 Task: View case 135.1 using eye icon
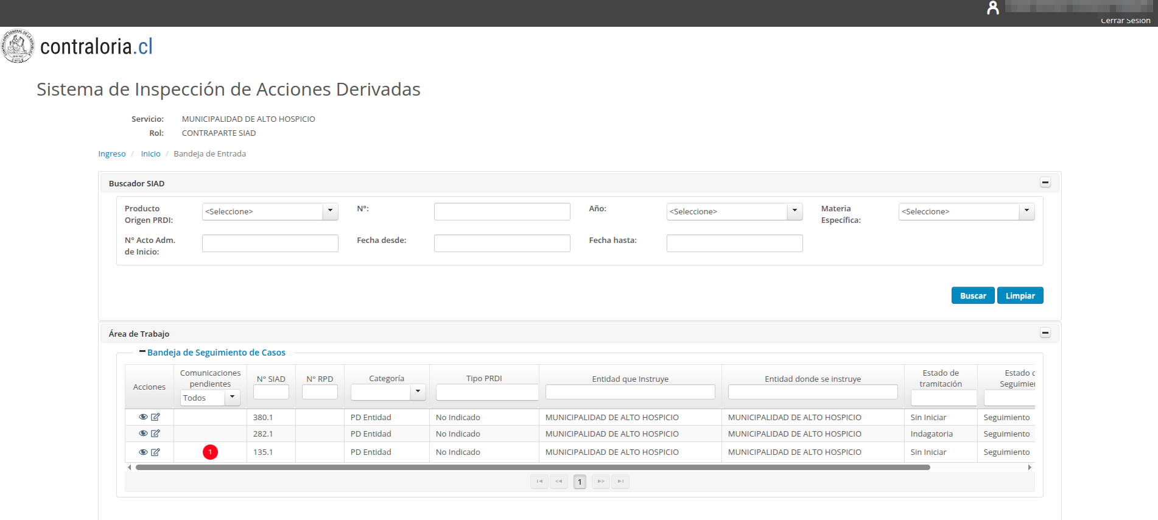(x=143, y=452)
